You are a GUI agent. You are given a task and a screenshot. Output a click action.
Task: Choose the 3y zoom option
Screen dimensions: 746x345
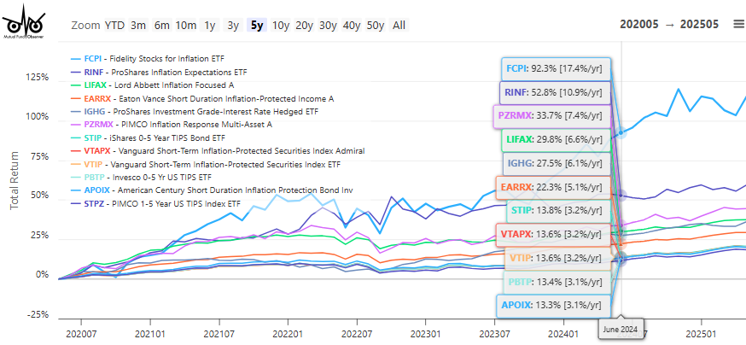click(233, 25)
